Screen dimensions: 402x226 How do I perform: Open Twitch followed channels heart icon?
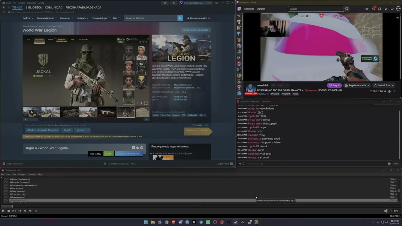[x=239, y=16]
